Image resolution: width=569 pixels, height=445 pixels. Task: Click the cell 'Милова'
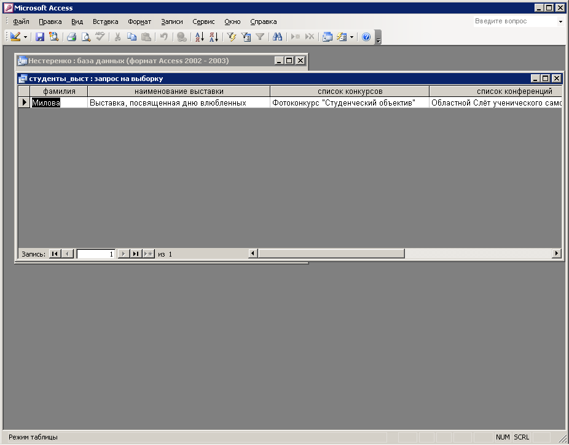[x=59, y=103]
